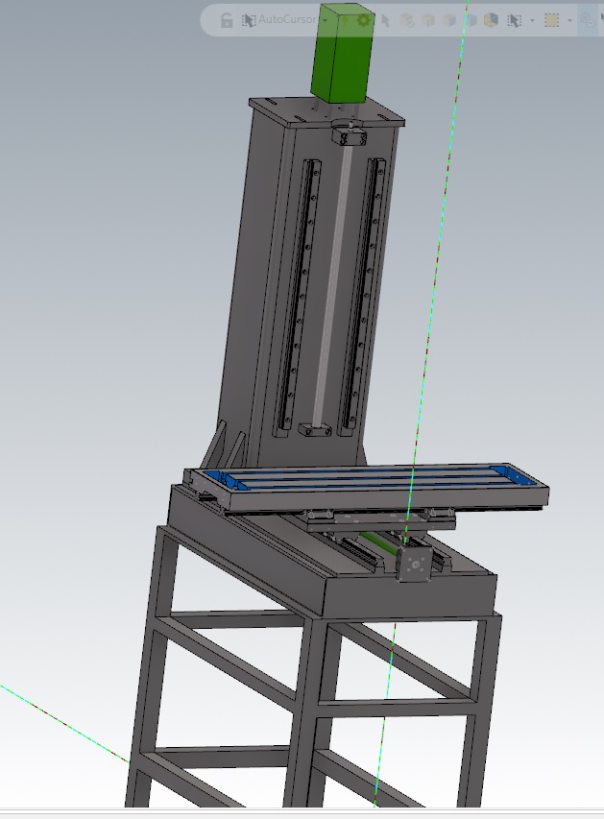Click the lock icon in the selection bar

point(227,20)
